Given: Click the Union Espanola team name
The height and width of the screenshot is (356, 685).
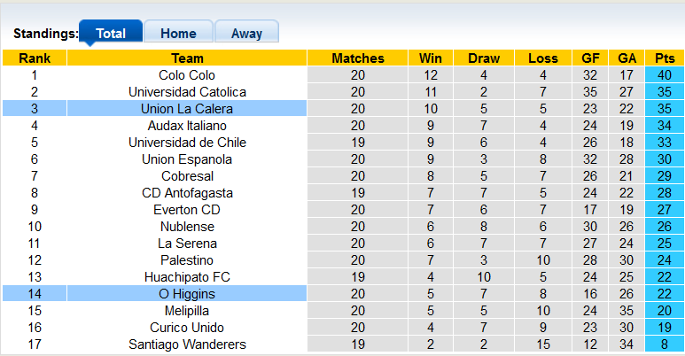Looking at the screenshot, I should coord(187,159).
